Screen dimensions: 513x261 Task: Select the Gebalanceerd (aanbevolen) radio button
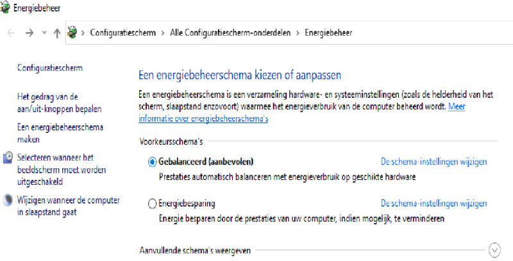[152, 162]
